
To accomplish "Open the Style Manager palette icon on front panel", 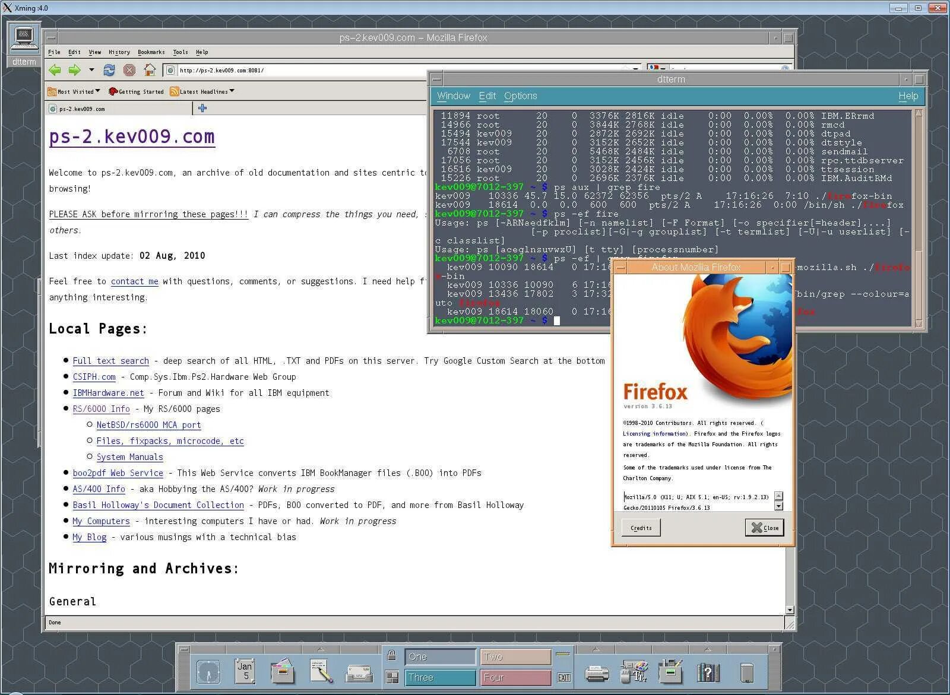I will pyautogui.click(x=635, y=671).
